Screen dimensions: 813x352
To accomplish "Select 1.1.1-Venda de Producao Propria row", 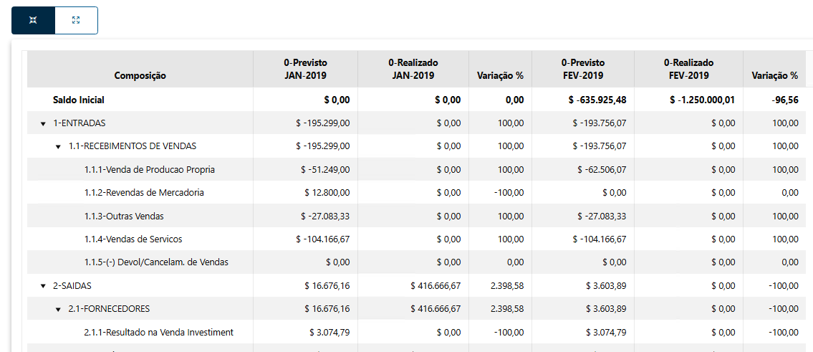I will click(149, 170).
